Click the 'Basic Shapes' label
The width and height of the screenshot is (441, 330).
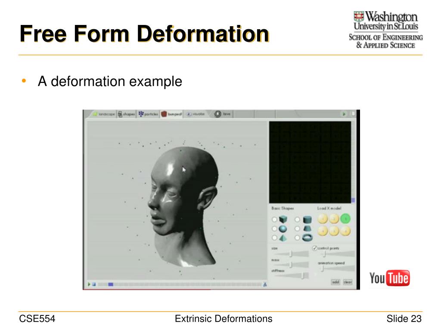(283, 208)
